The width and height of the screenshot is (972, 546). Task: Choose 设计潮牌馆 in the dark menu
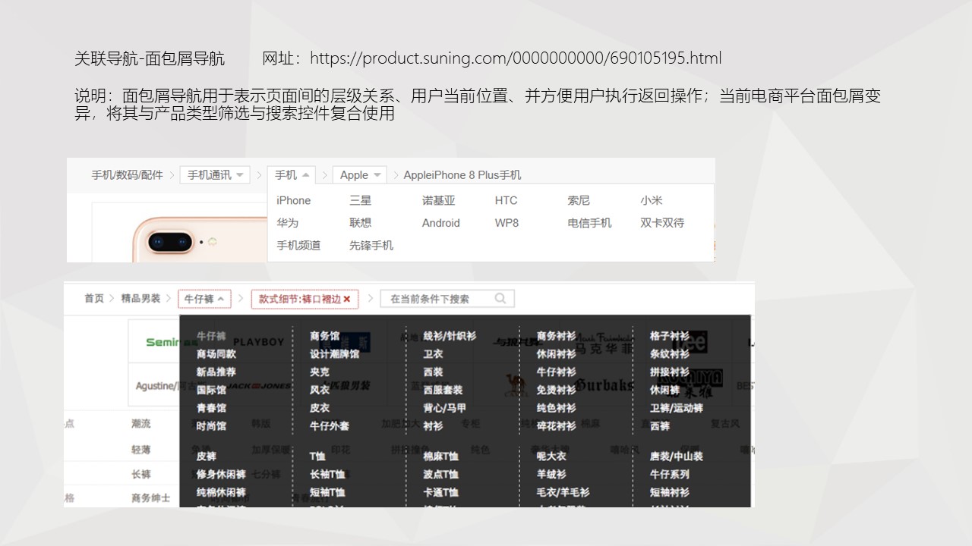pos(334,354)
